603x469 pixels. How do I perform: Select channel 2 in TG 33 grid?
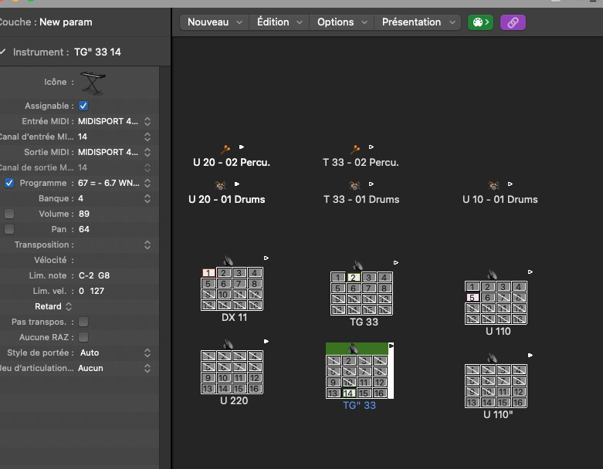354,278
